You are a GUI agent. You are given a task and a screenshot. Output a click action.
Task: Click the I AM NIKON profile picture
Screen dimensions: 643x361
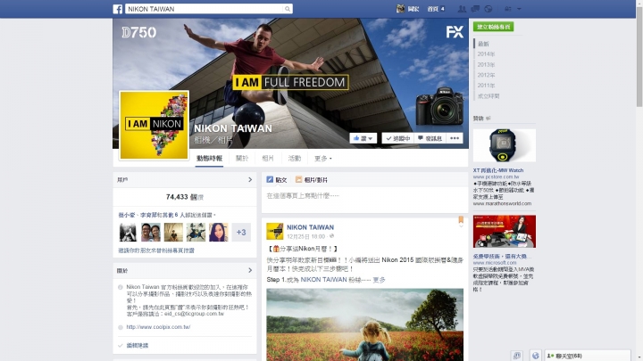154,126
